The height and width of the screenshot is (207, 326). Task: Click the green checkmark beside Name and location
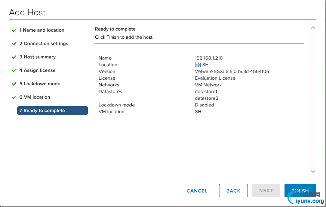click(x=14, y=30)
